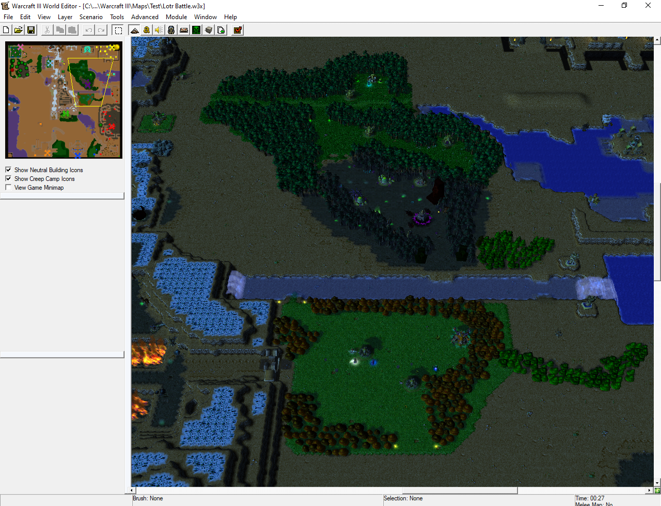Click the World Editor title bar icon
661x506 pixels.
6,6
